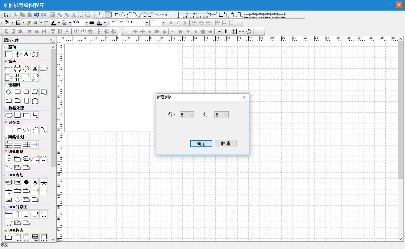Maximize the 卓帆机考绘图程序 window
405x249 pixels.
pos(390,5)
